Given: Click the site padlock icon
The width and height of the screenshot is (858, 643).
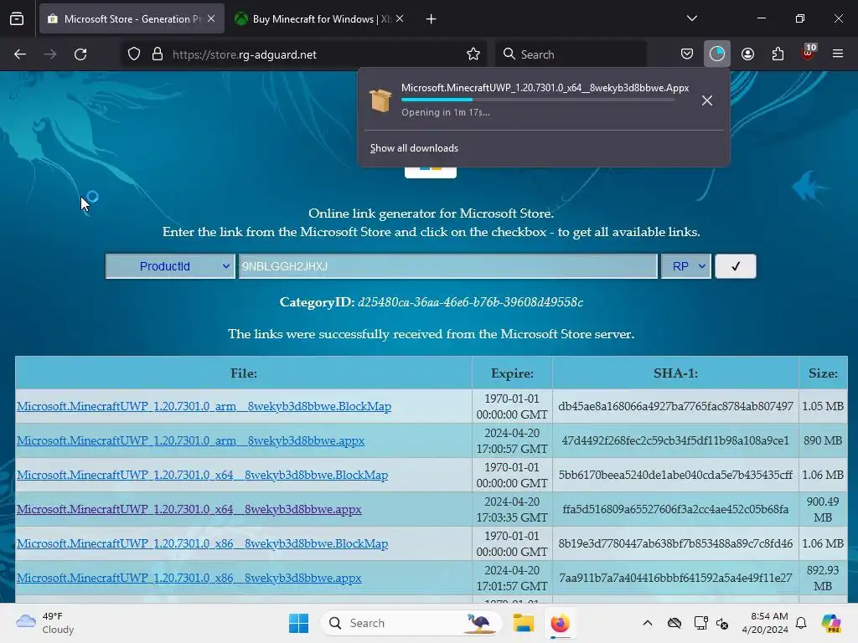Looking at the screenshot, I should [158, 54].
